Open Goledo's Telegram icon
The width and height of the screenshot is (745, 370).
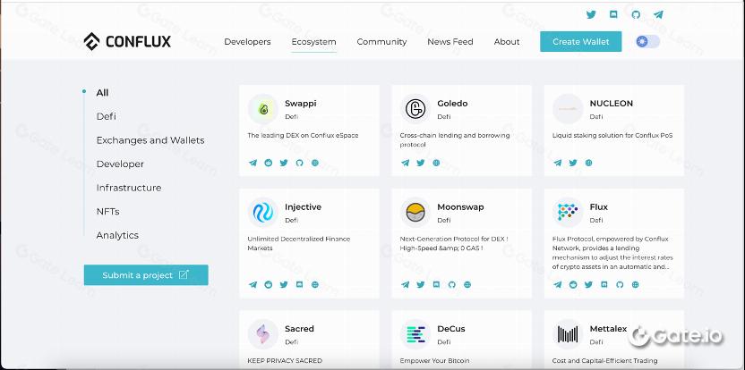pyautogui.click(x=406, y=163)
